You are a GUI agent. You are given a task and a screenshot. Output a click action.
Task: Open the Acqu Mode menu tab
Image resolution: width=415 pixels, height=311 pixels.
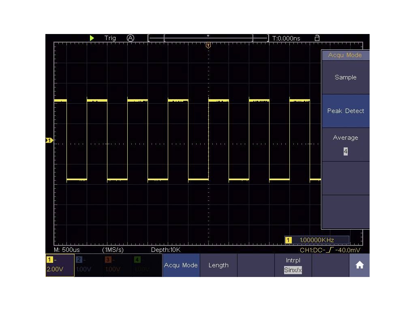click(181, 265)
